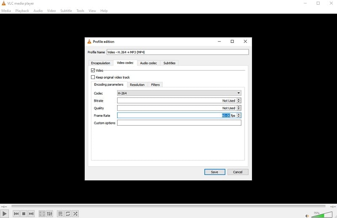
Task: Open the View menu
Action: [x=92, y=11]
